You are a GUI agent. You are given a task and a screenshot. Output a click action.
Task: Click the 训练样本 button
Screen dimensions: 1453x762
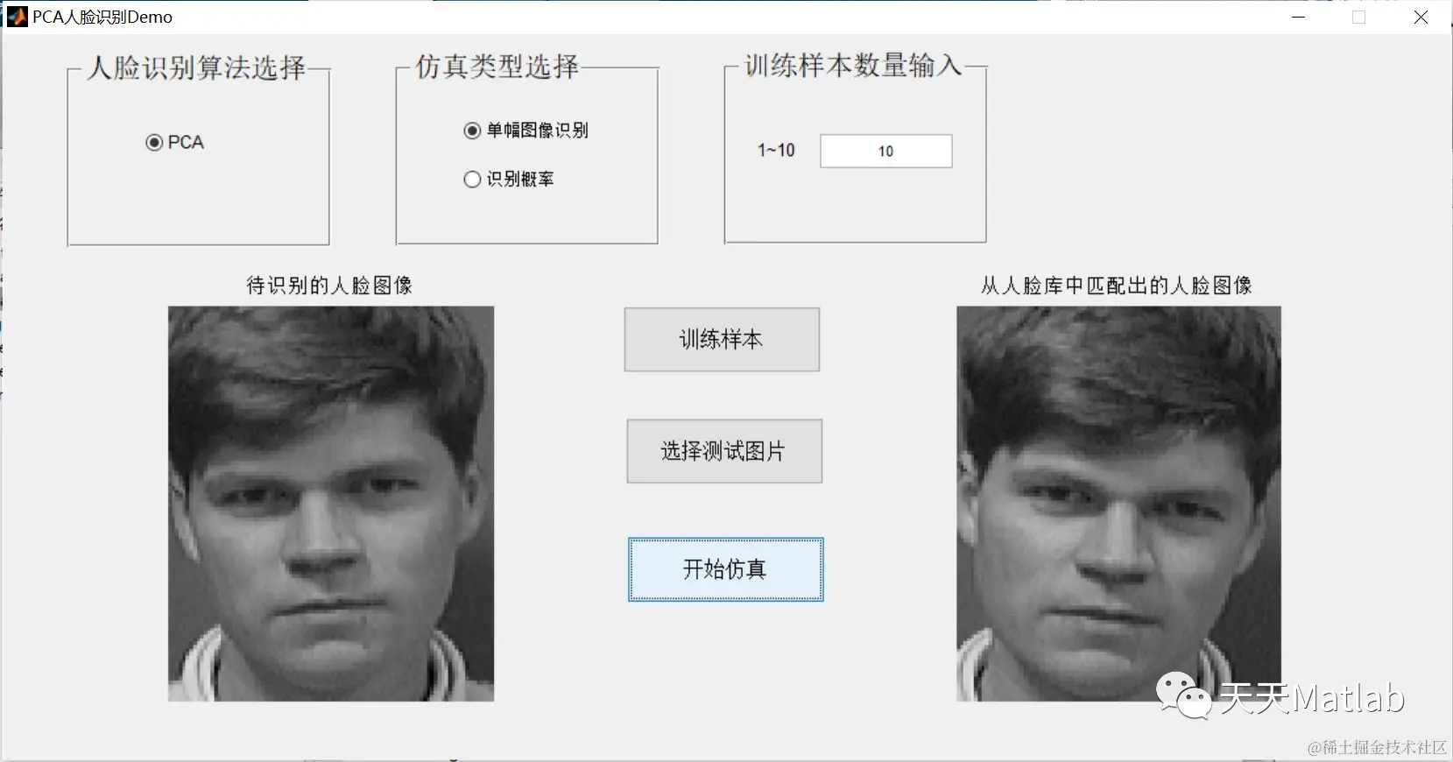pos(722,340)
